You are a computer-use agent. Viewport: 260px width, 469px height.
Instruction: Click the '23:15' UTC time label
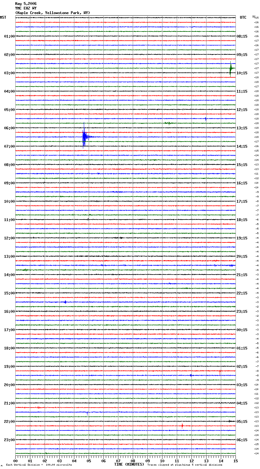click(x=242, y=312)
